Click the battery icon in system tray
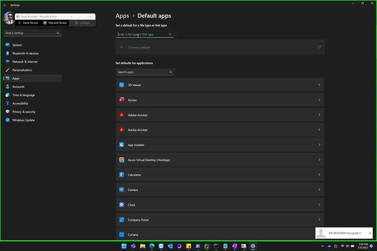Screen dimensions: 377x251 click(x=353, y=246)
